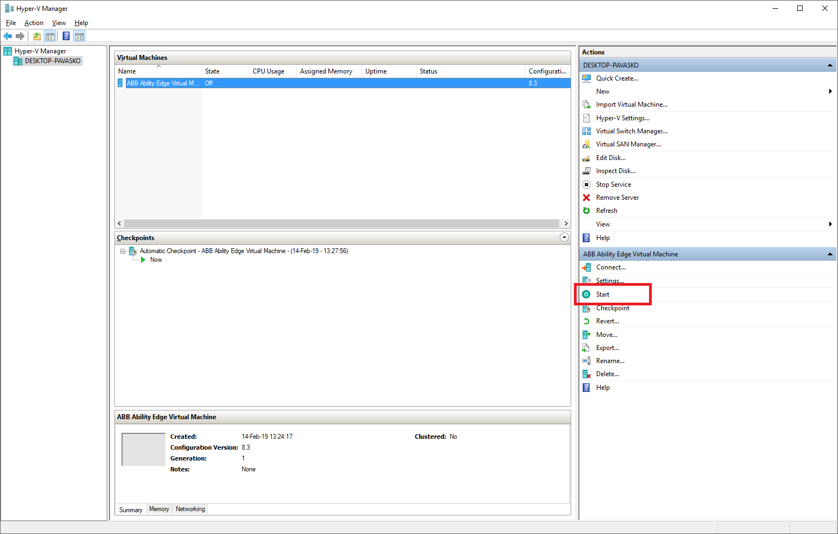Screen dimensions: 838x534
Task: Click the Checkpoint action link
Action: pos(613,308)
